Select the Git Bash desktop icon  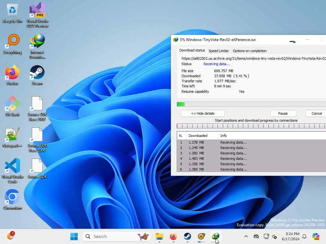(12, 106)
